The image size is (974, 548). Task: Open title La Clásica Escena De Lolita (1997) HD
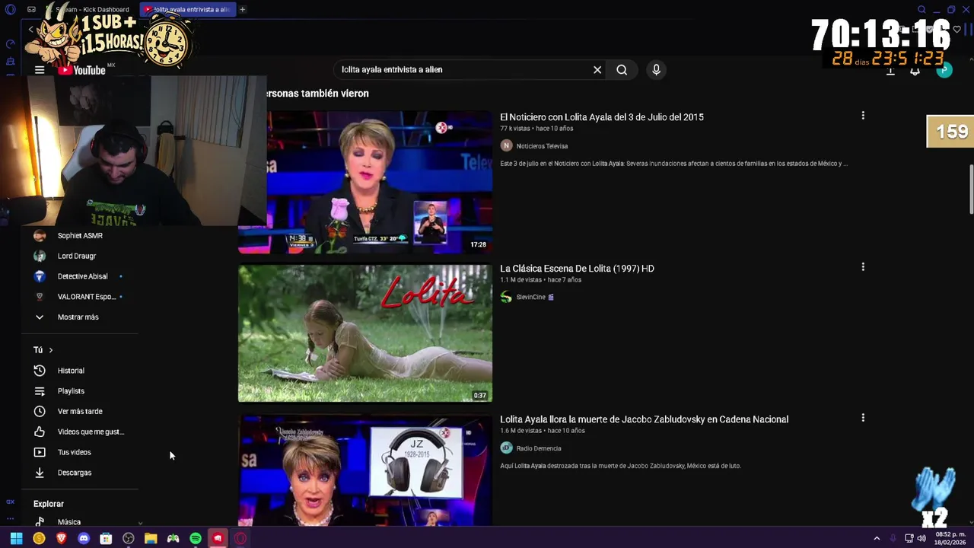pyautogui.click(x=577, y=269)
